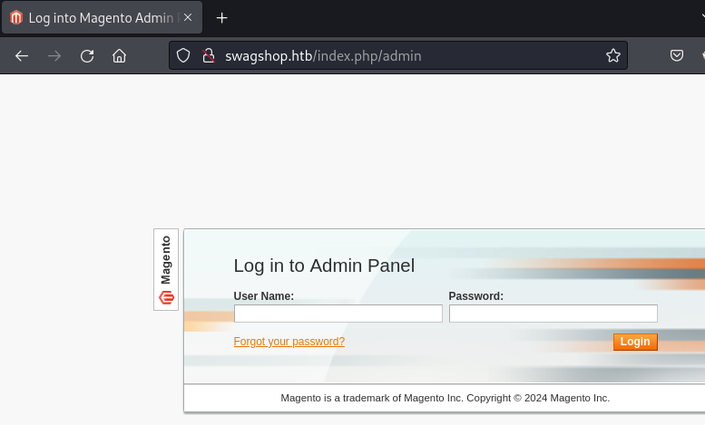Click the Log in to Admin Panel heading

[324, 266]
